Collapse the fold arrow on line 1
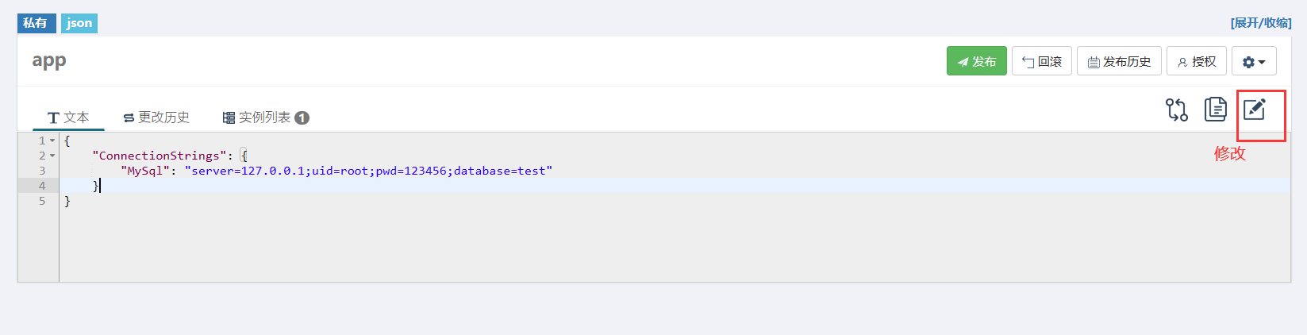The width and height of the screenshot is (1307, 335). pos(52,141)
